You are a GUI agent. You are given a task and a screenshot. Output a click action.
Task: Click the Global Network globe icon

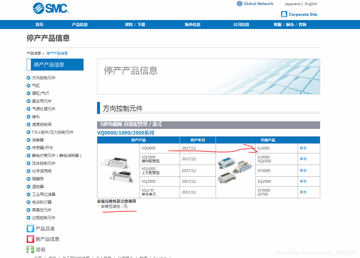[x=240, y=4]
